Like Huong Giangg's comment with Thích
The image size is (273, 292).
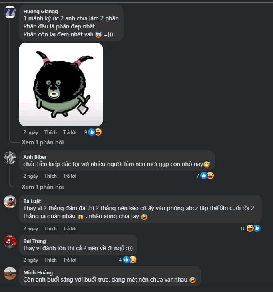point(50,132)
